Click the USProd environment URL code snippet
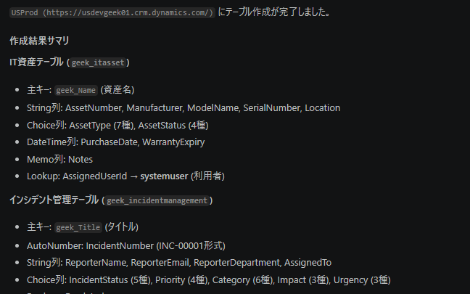Viewport: 470px width, 294px height. 112,12
